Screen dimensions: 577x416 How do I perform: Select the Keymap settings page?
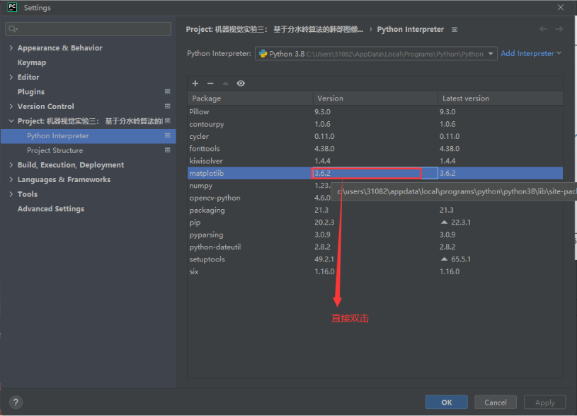coord(32,62)
